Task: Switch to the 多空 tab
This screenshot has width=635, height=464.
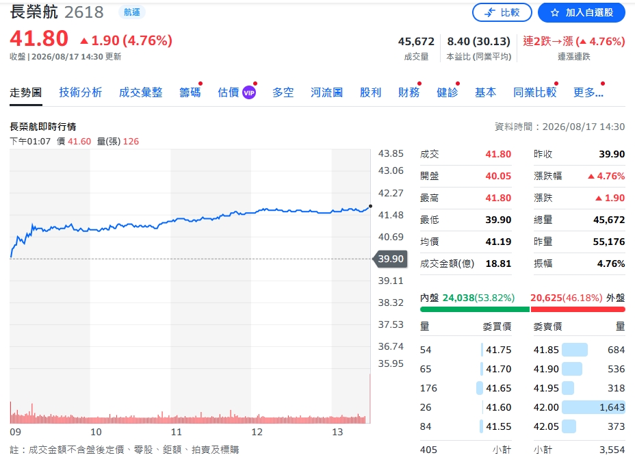Action: (283, 92)
